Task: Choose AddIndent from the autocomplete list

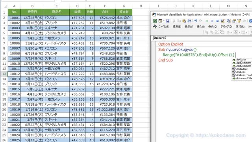Action: [242, 69]
